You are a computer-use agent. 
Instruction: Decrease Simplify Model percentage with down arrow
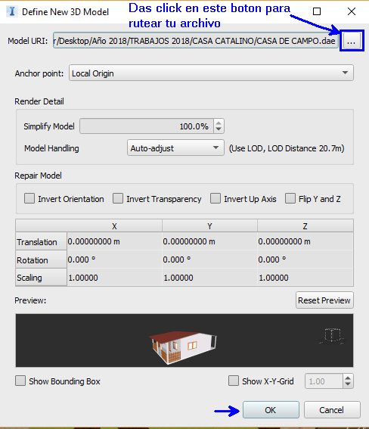[219, 129]
